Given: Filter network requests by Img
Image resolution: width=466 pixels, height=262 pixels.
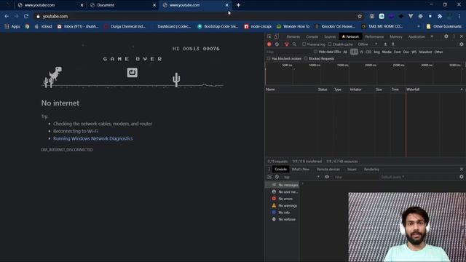Looking at the screenshot, I should [x=376, y=52].
